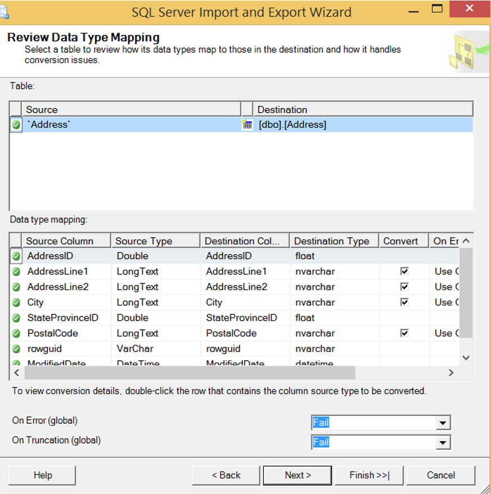Select the AddressLine2 source column cell

point(66,287)
